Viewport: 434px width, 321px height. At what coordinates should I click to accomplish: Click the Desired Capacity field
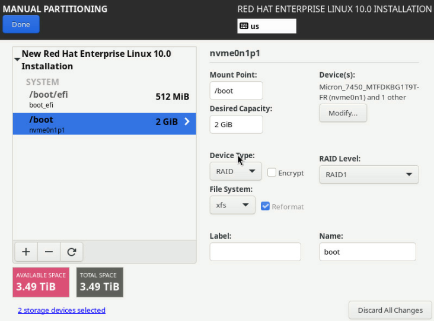click(x=236, y=124)
